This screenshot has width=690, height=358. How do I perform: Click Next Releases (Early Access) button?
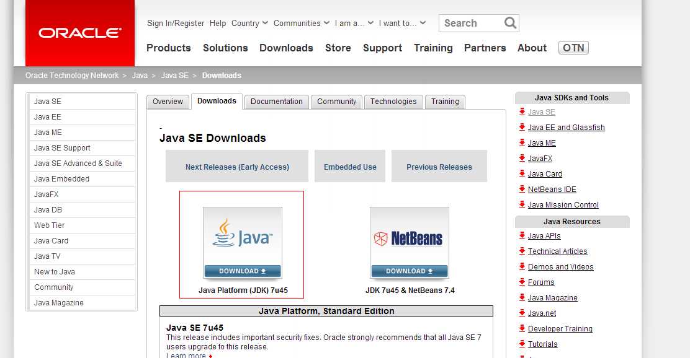point(237,167)
